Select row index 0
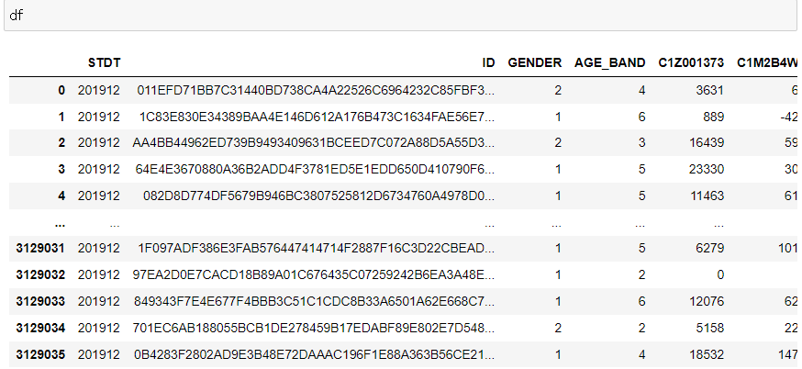 pyautogui.click(x=61, y=91)
